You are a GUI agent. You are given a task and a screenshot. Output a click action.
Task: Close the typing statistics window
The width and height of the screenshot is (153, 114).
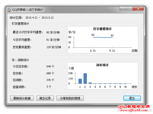138,9
